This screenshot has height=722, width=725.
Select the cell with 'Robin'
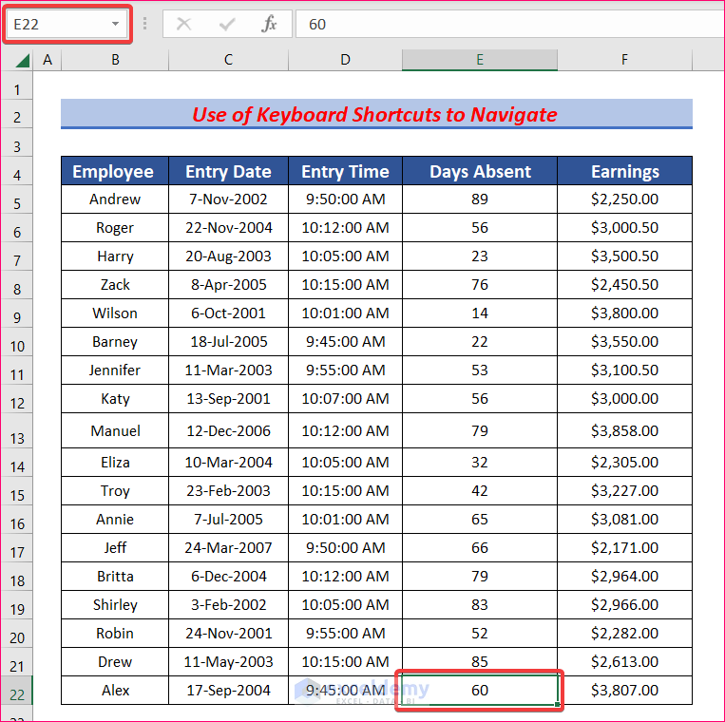(115, 634)
